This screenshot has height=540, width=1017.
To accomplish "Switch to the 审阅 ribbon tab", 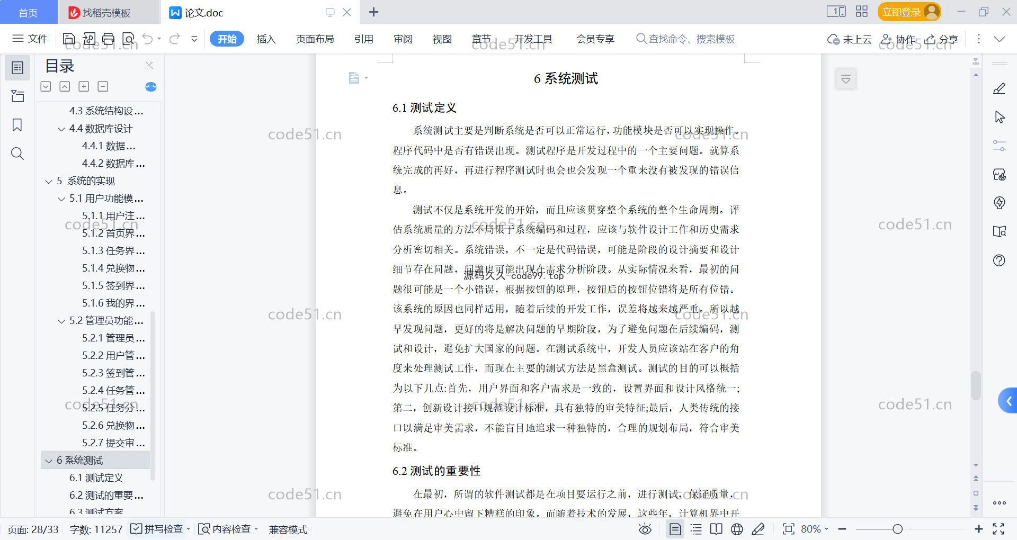I will coord(403,39).
